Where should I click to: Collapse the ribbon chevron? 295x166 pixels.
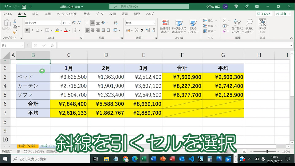point(291,38)
